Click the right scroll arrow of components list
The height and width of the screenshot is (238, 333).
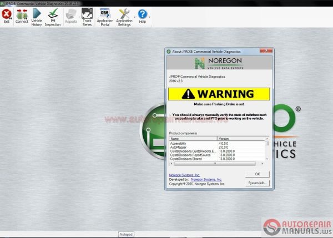coord(263,164)
